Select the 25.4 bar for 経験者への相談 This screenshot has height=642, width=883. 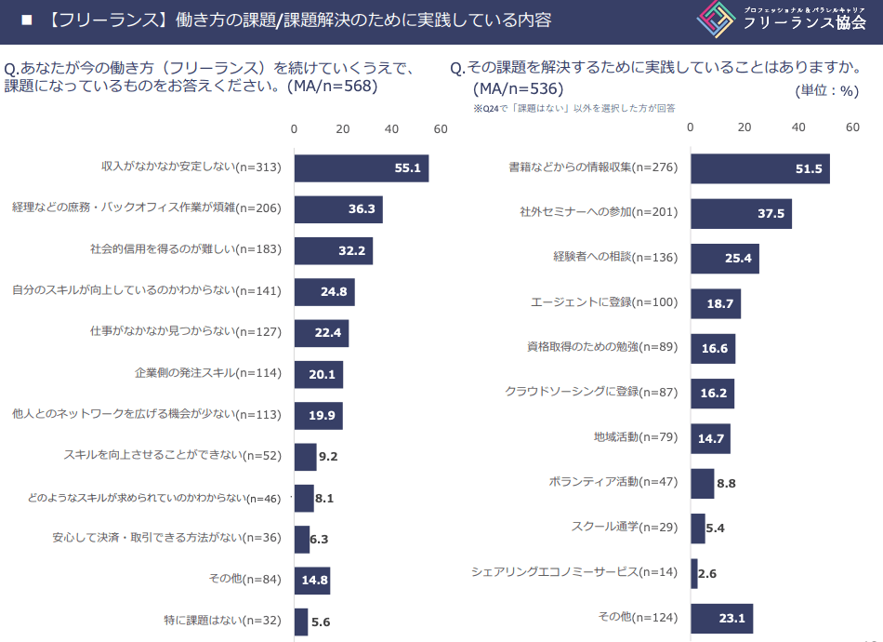724,258
